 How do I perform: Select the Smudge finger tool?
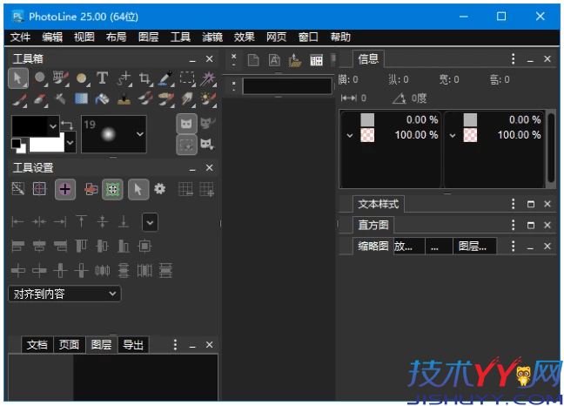pos(187,99)
